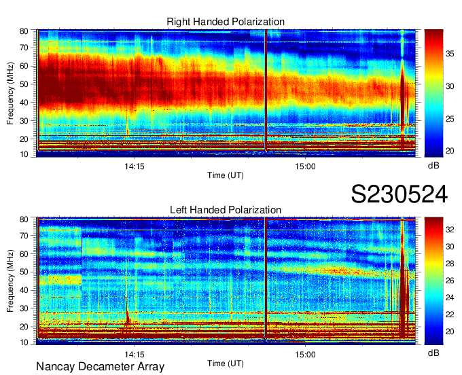Click the 14:15 tick label on top plot
This screenshot has height=375, width=462.
(135, 166)
